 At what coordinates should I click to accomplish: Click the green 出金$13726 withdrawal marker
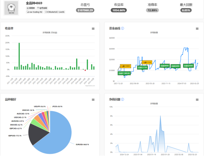pos(143,67)
